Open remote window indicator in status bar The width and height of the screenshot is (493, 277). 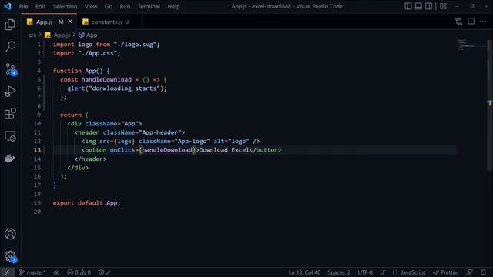[7, 272]
